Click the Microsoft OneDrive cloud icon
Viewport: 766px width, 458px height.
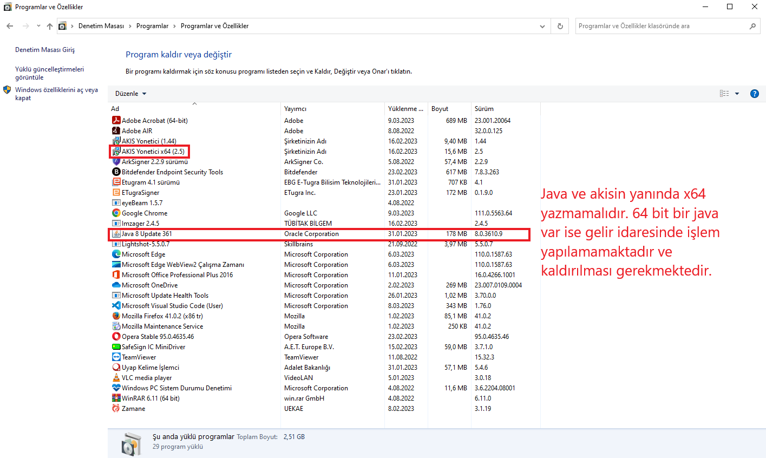click(x=116, y=285)
